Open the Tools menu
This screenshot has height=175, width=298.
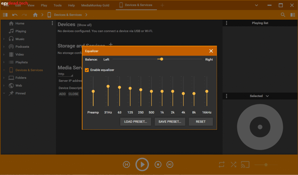click(57, 5)
